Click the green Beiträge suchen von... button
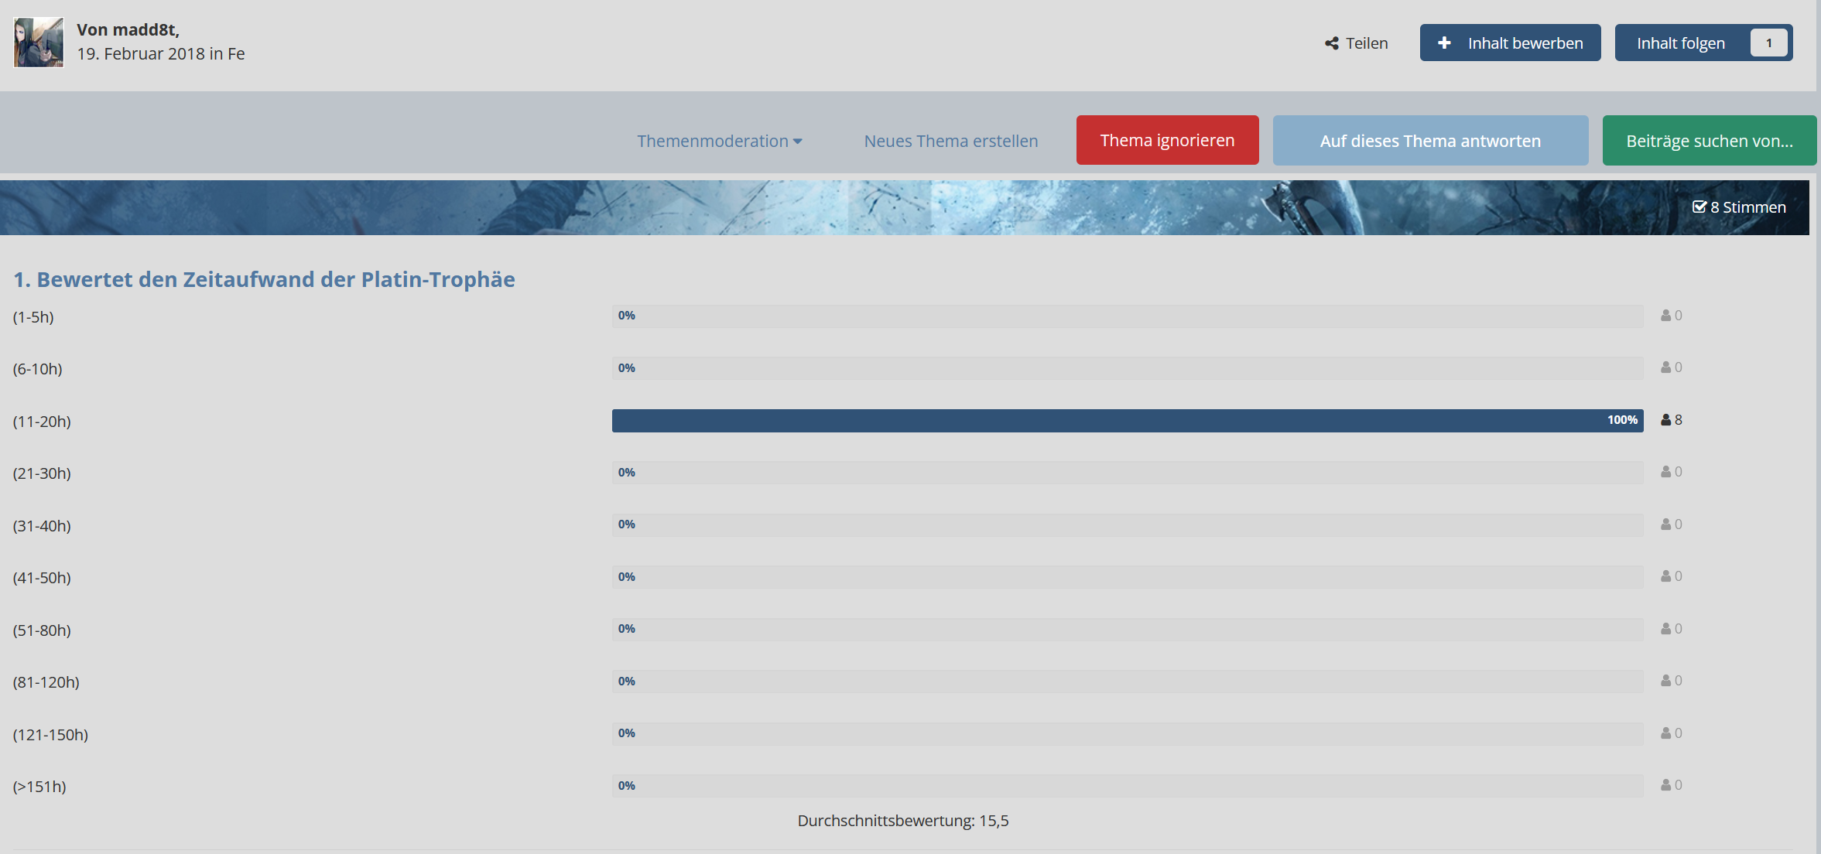 click(x=1709, y=141)
